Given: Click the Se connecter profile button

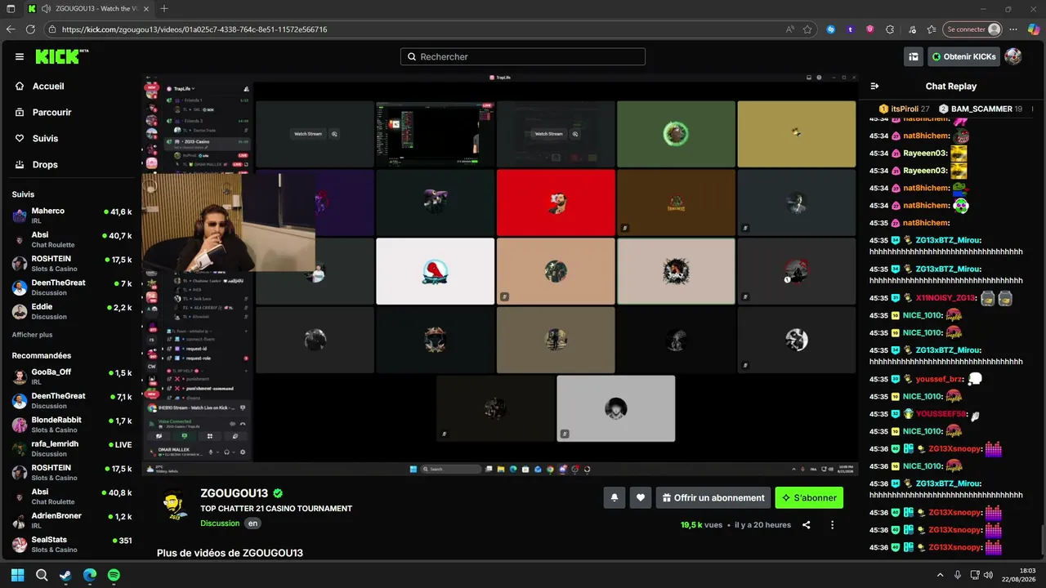Looking at the screenshot, I should [972, 29].
